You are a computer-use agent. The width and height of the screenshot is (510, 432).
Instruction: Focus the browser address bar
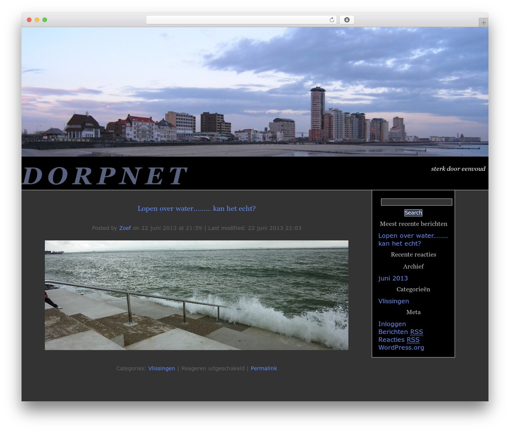[x=241, y=20]
